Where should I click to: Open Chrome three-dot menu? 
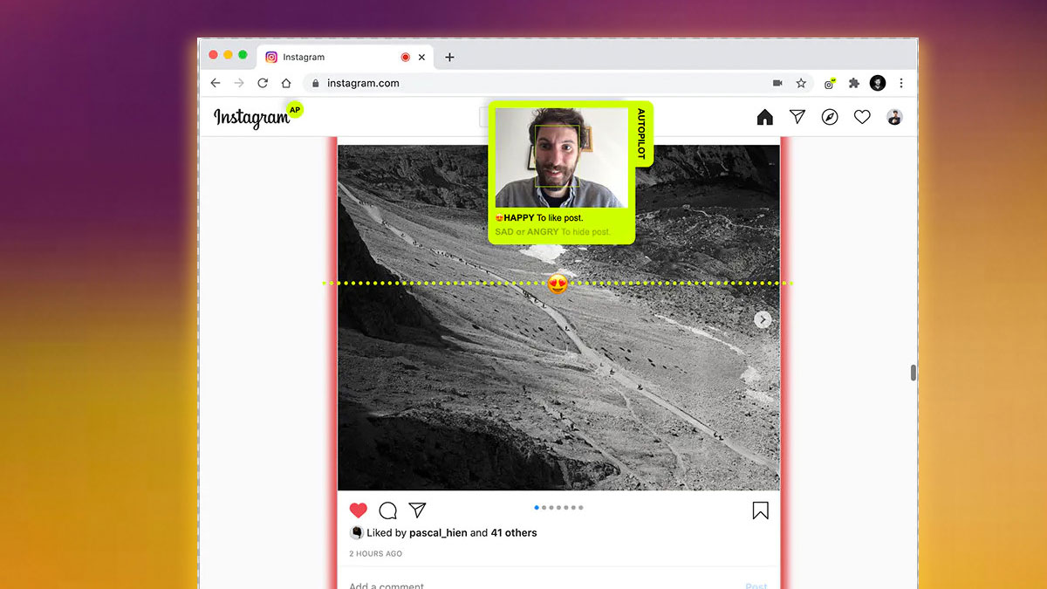pos(901,83)
